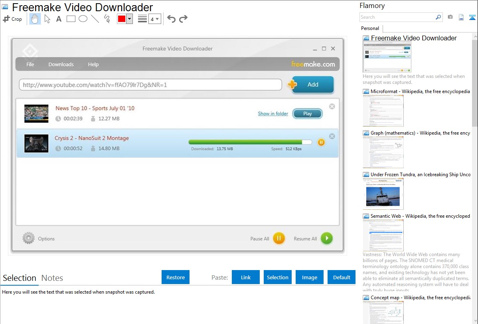478x324 pixels.
Task: Open the File menu in Freemake
Action: [30, 64]
